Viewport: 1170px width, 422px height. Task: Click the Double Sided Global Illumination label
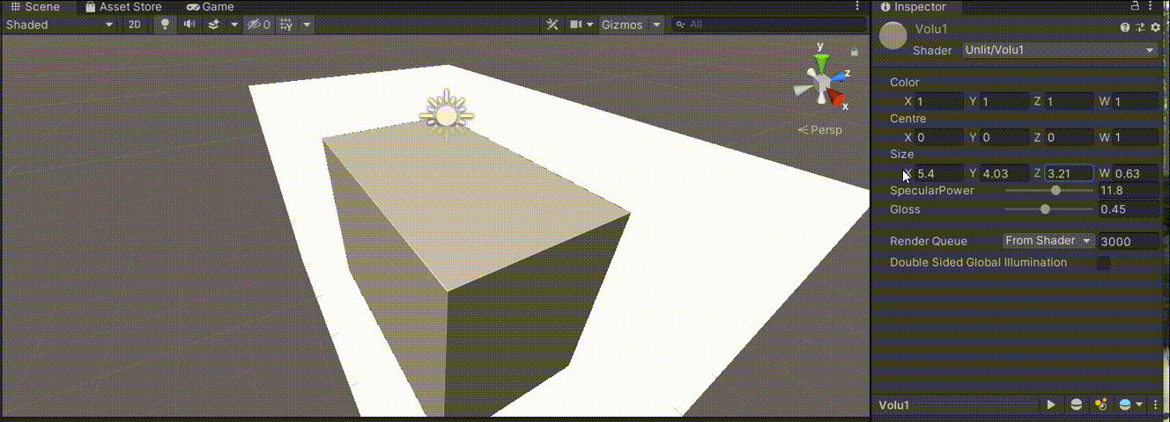pyautogui.click(x=978, y=263)
